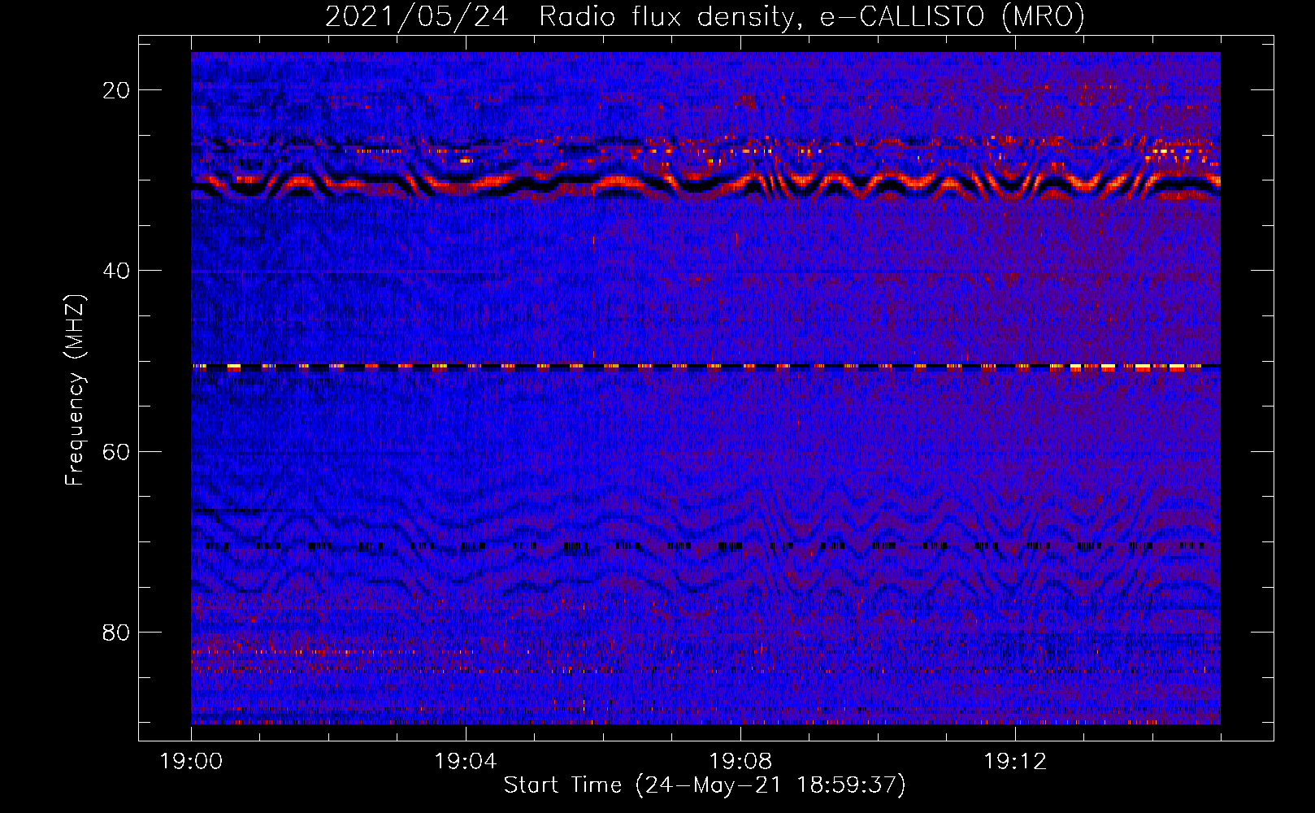Viewport: 1315px width, 813px height.
Task: Click the plot title '2021/05/24 Radio flux density, e-CALLISTO (MRO)'
Action: pyautogui.click(x=705, y=17)
